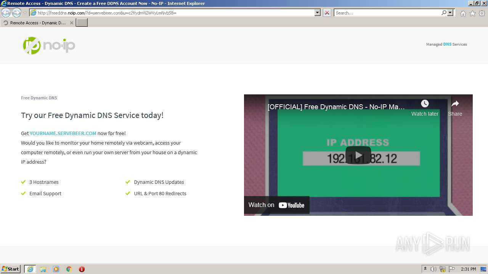This screenshot has width=488, height=274.
Task: Click URL & Port 80 Redirects text
Action: pos(160,193)
